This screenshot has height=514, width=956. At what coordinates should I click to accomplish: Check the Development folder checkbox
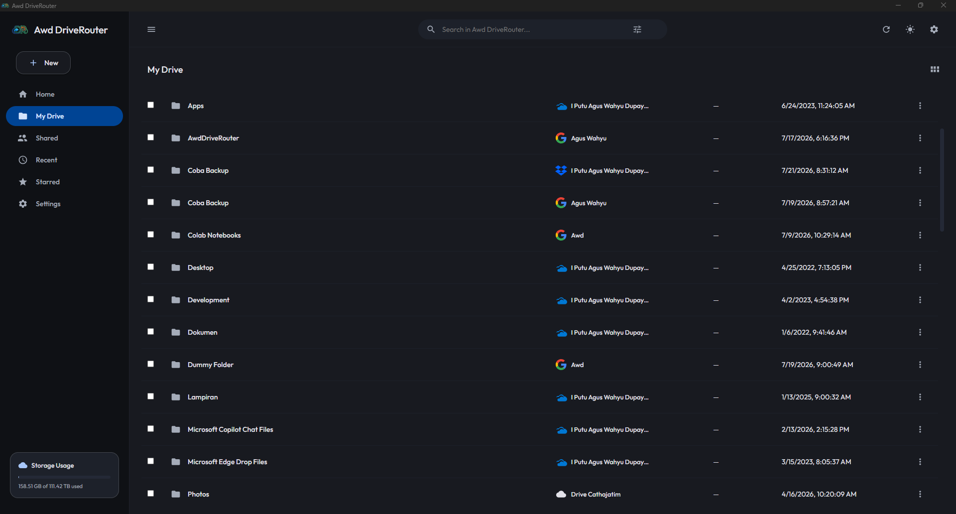(x=151, y=299)
